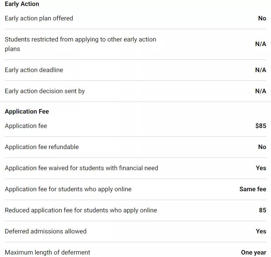Click 'Yes' value for fee waived row
The height and width of the screenshot is (257, 271).
[x=261, y=168]
